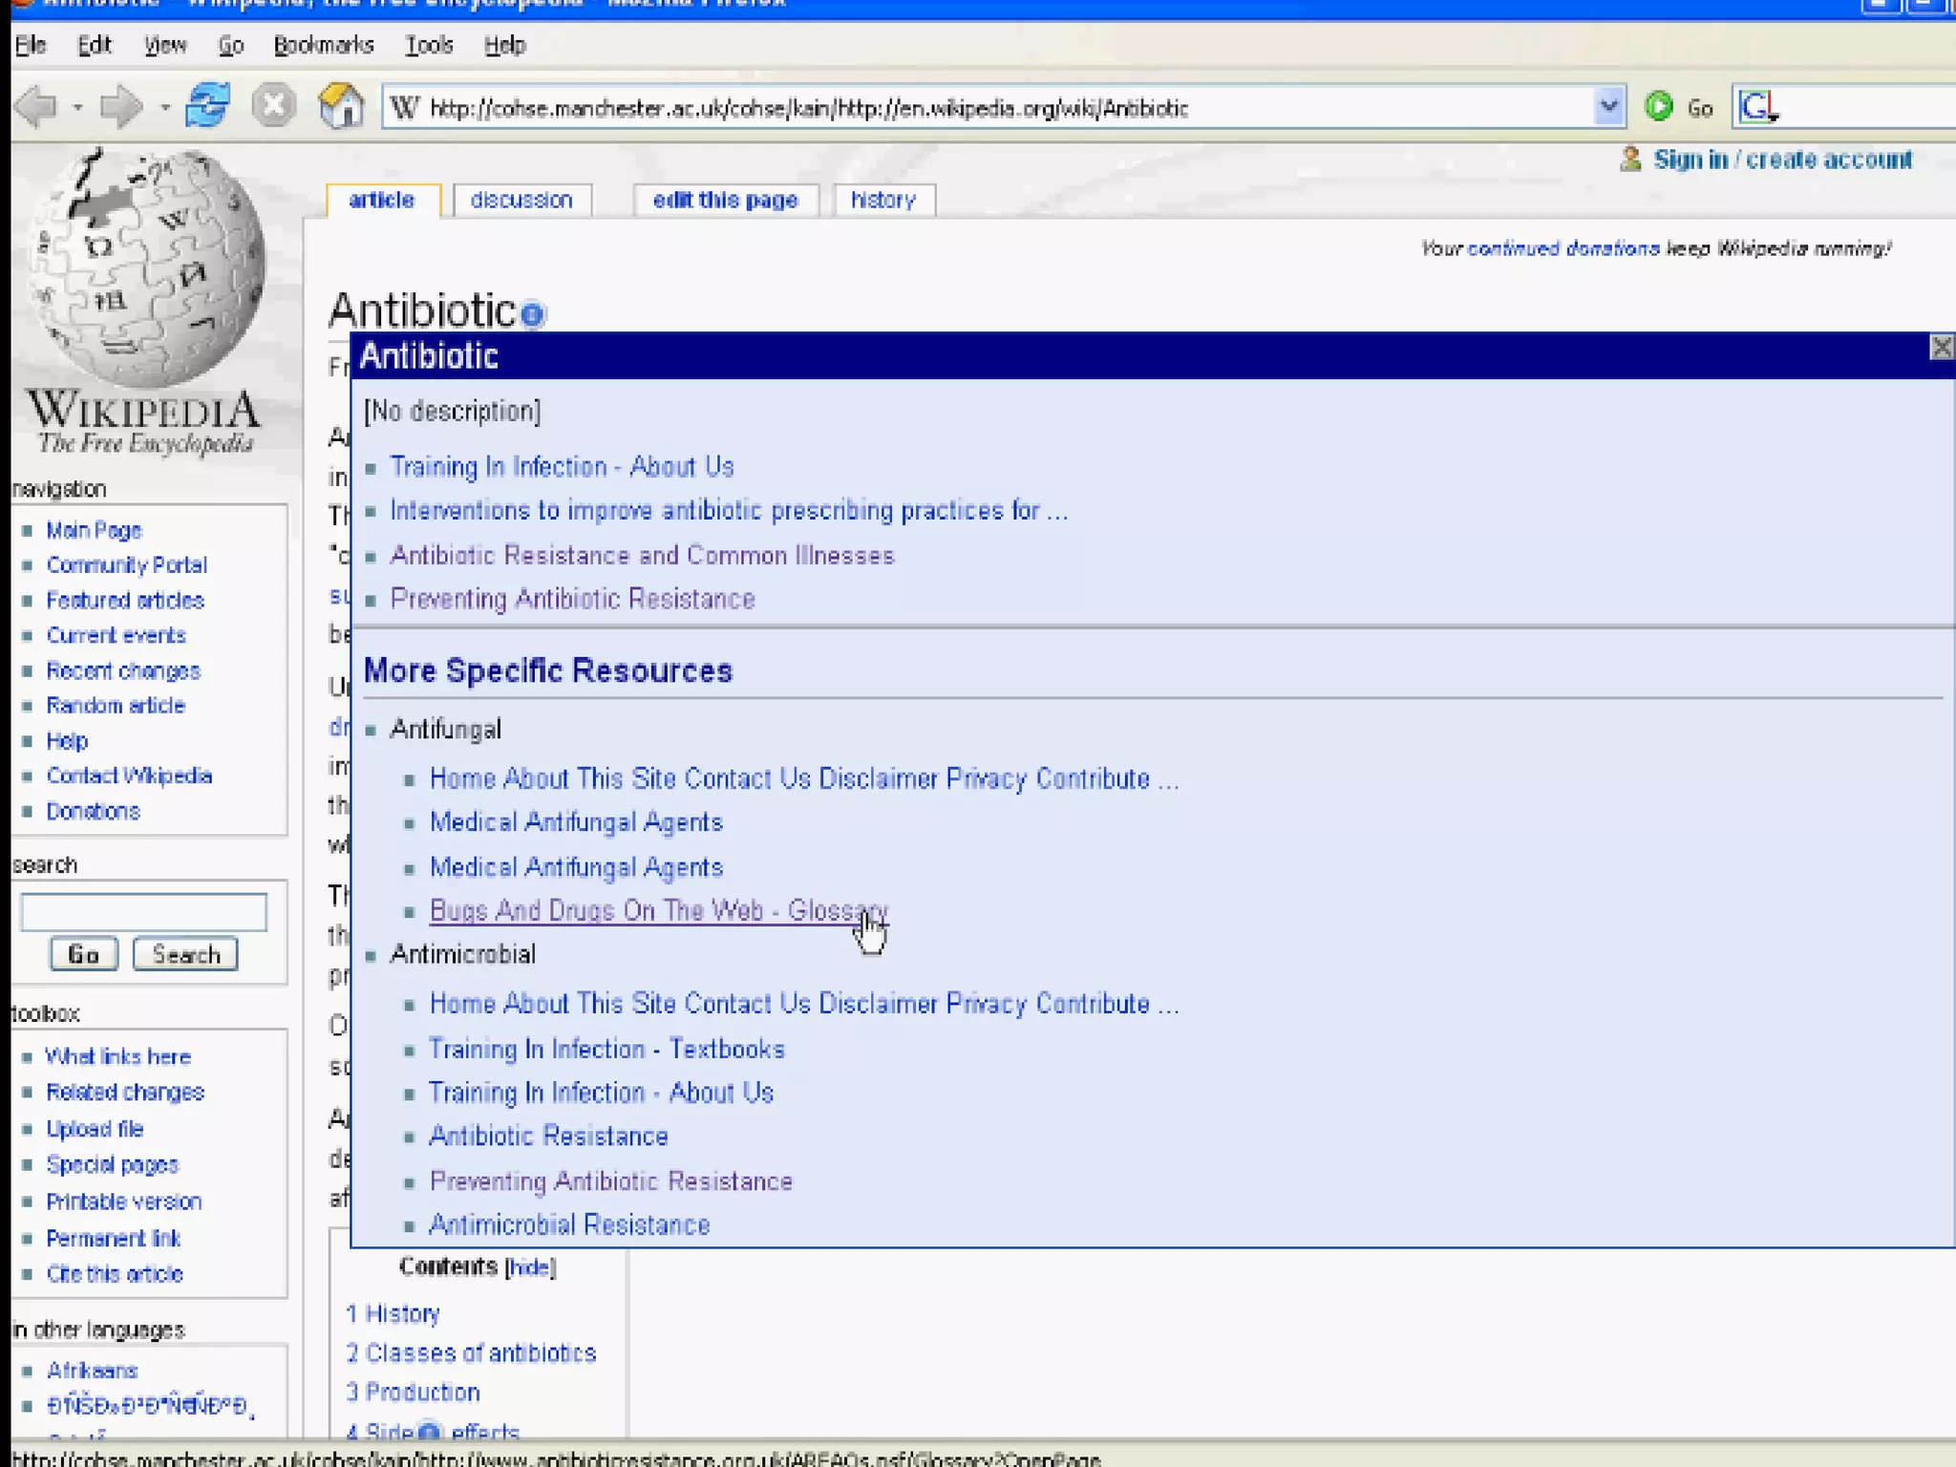Click Preventing Antibiotic Resistance under Antimicrobial
The width and height of the screenshot is (1956, 1467).
pos(610,1181)
